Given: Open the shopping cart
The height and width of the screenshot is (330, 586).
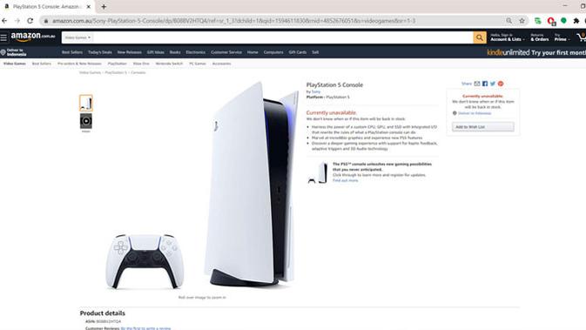Looking at the screenshot, I should click(x=581, y=37).
